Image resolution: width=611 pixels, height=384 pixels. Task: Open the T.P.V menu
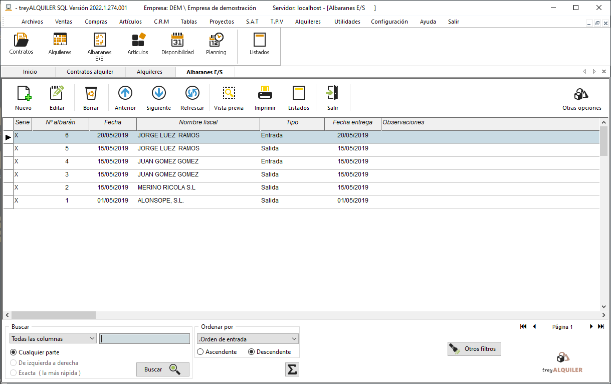coord(277,22)
